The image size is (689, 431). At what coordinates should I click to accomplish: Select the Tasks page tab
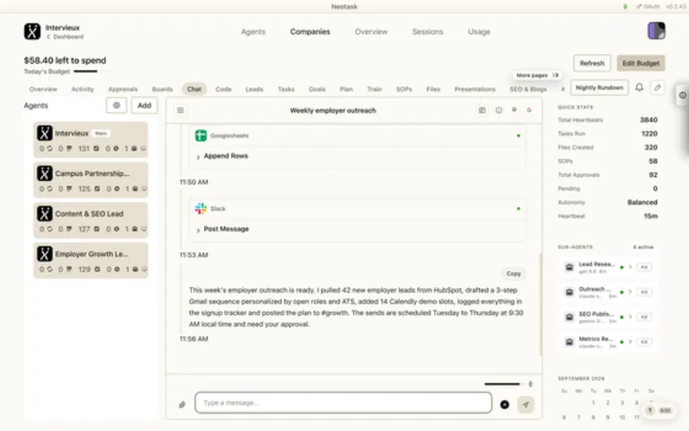[x=286, y=90]
